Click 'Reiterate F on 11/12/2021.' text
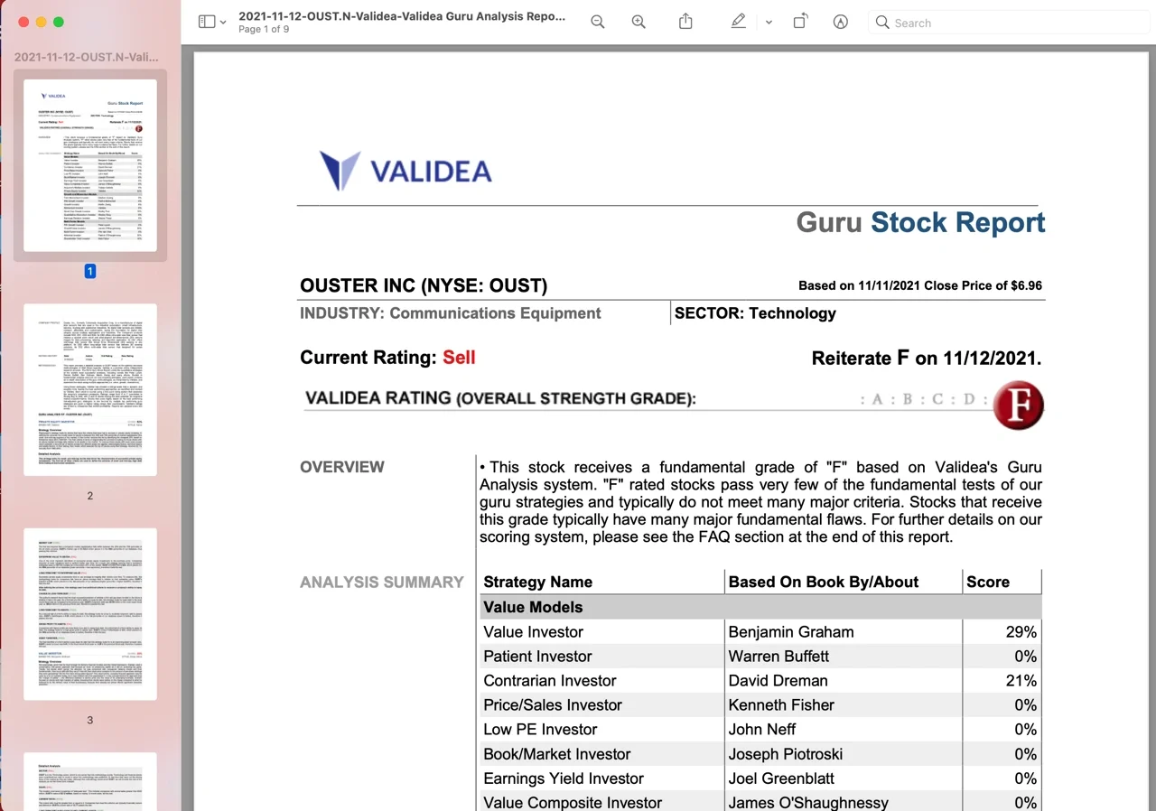Screen dimensions: 1156x811 [927, 358]
